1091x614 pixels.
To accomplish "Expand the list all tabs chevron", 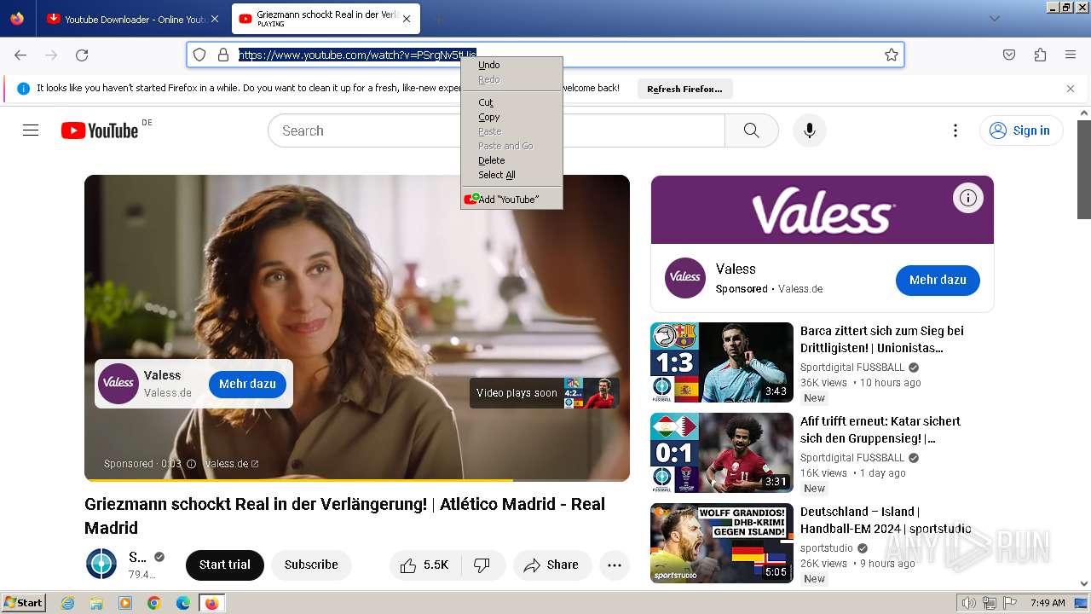I will (x=994, y=19).
